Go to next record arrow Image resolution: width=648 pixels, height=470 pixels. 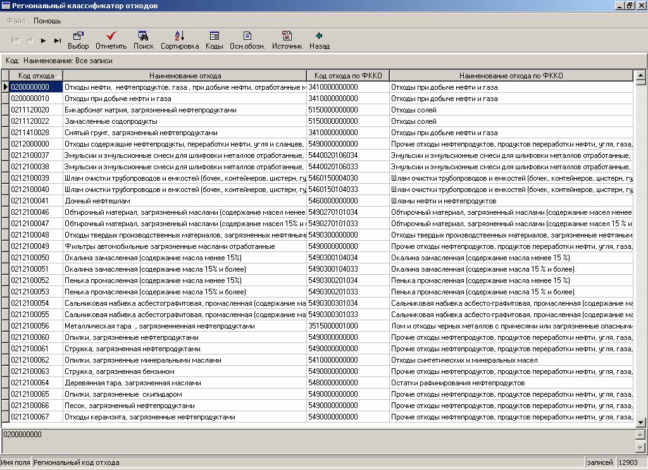pyautogui.click(x=44, y=40)
